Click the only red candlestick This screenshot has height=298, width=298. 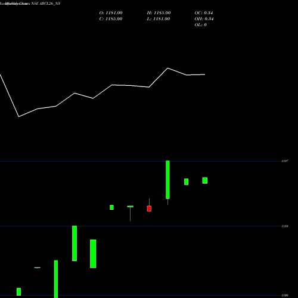pyautogui.click(x=149, y=209)
